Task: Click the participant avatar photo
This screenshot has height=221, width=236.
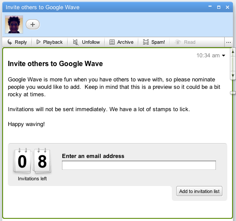Action: (14, 25)
